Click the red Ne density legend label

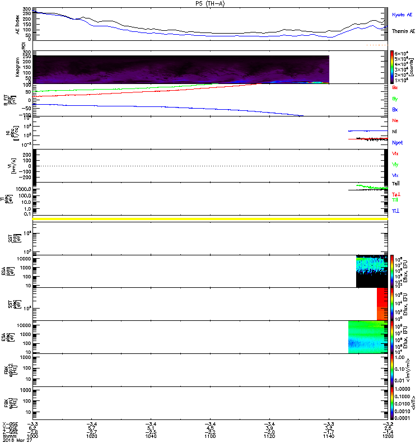pos(395,120)
